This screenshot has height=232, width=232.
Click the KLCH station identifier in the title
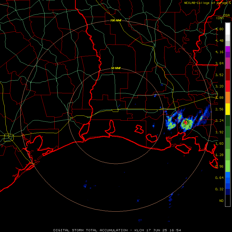pos(139,230)
